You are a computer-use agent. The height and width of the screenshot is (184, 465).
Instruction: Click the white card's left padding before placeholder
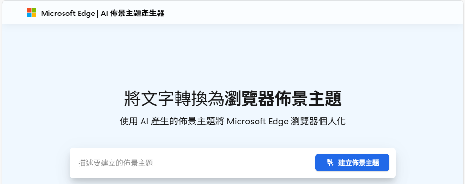click(74, 163)
